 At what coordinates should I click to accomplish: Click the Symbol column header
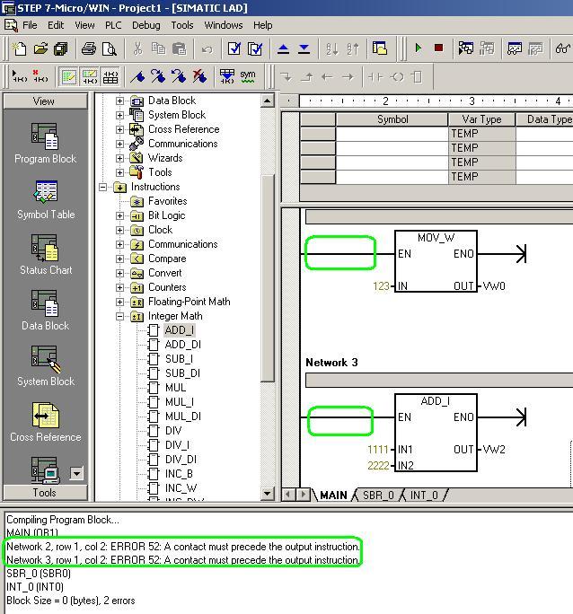(x=392, y=119)
